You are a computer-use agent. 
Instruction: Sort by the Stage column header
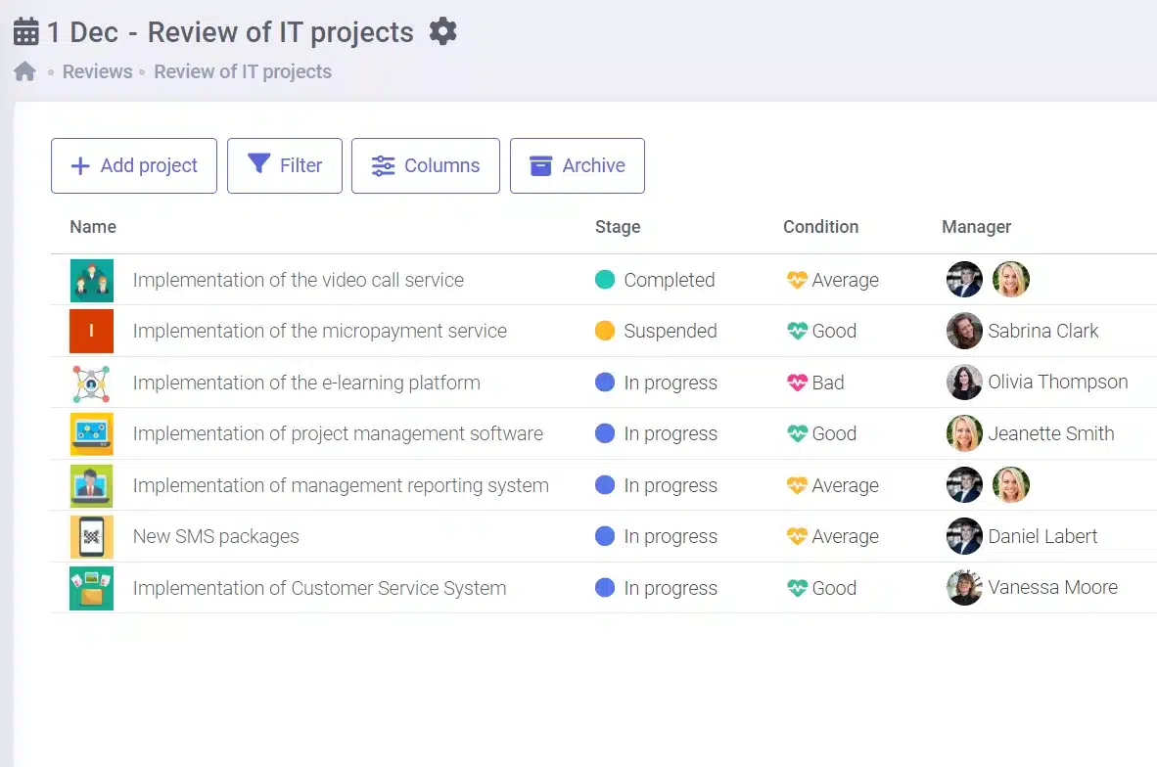point(618,227)
